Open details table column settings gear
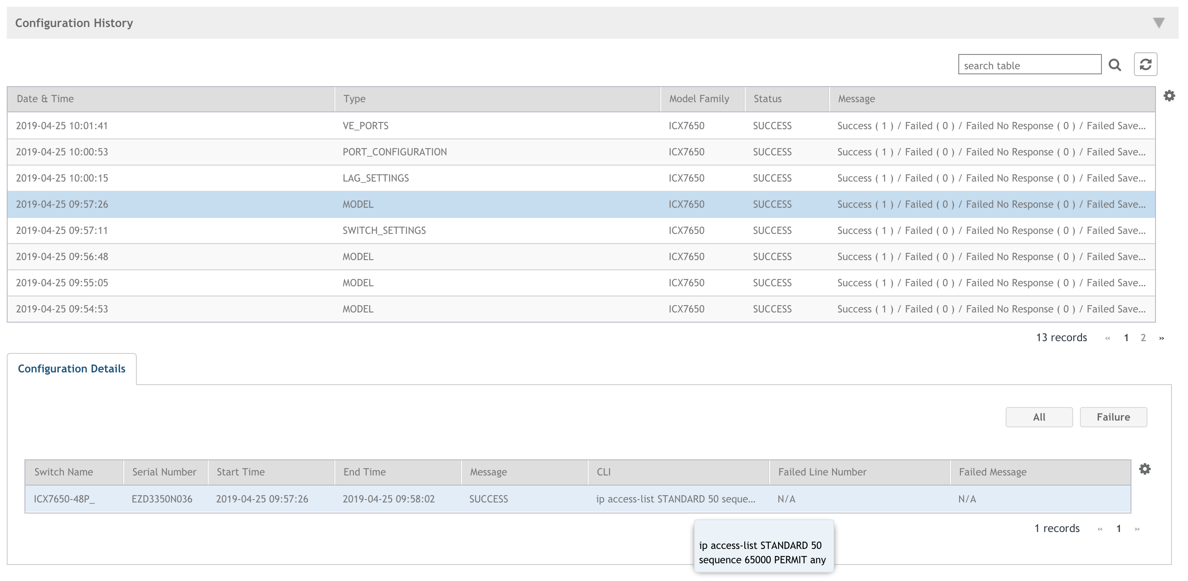The height and width of the screenshot is (581, 1188). (1144, 469)
